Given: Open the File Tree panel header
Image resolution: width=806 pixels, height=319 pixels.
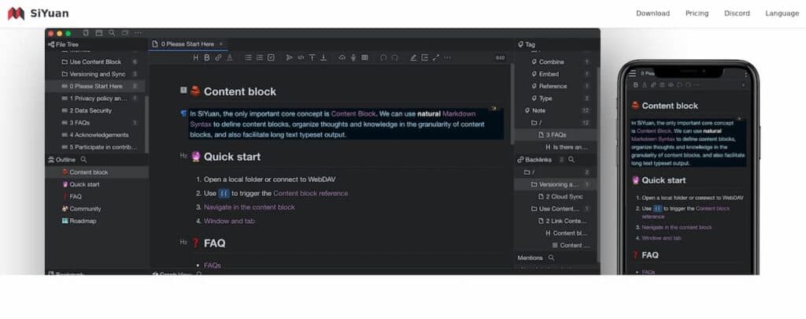Looking at the screenshot, I should tap(63, 45).
